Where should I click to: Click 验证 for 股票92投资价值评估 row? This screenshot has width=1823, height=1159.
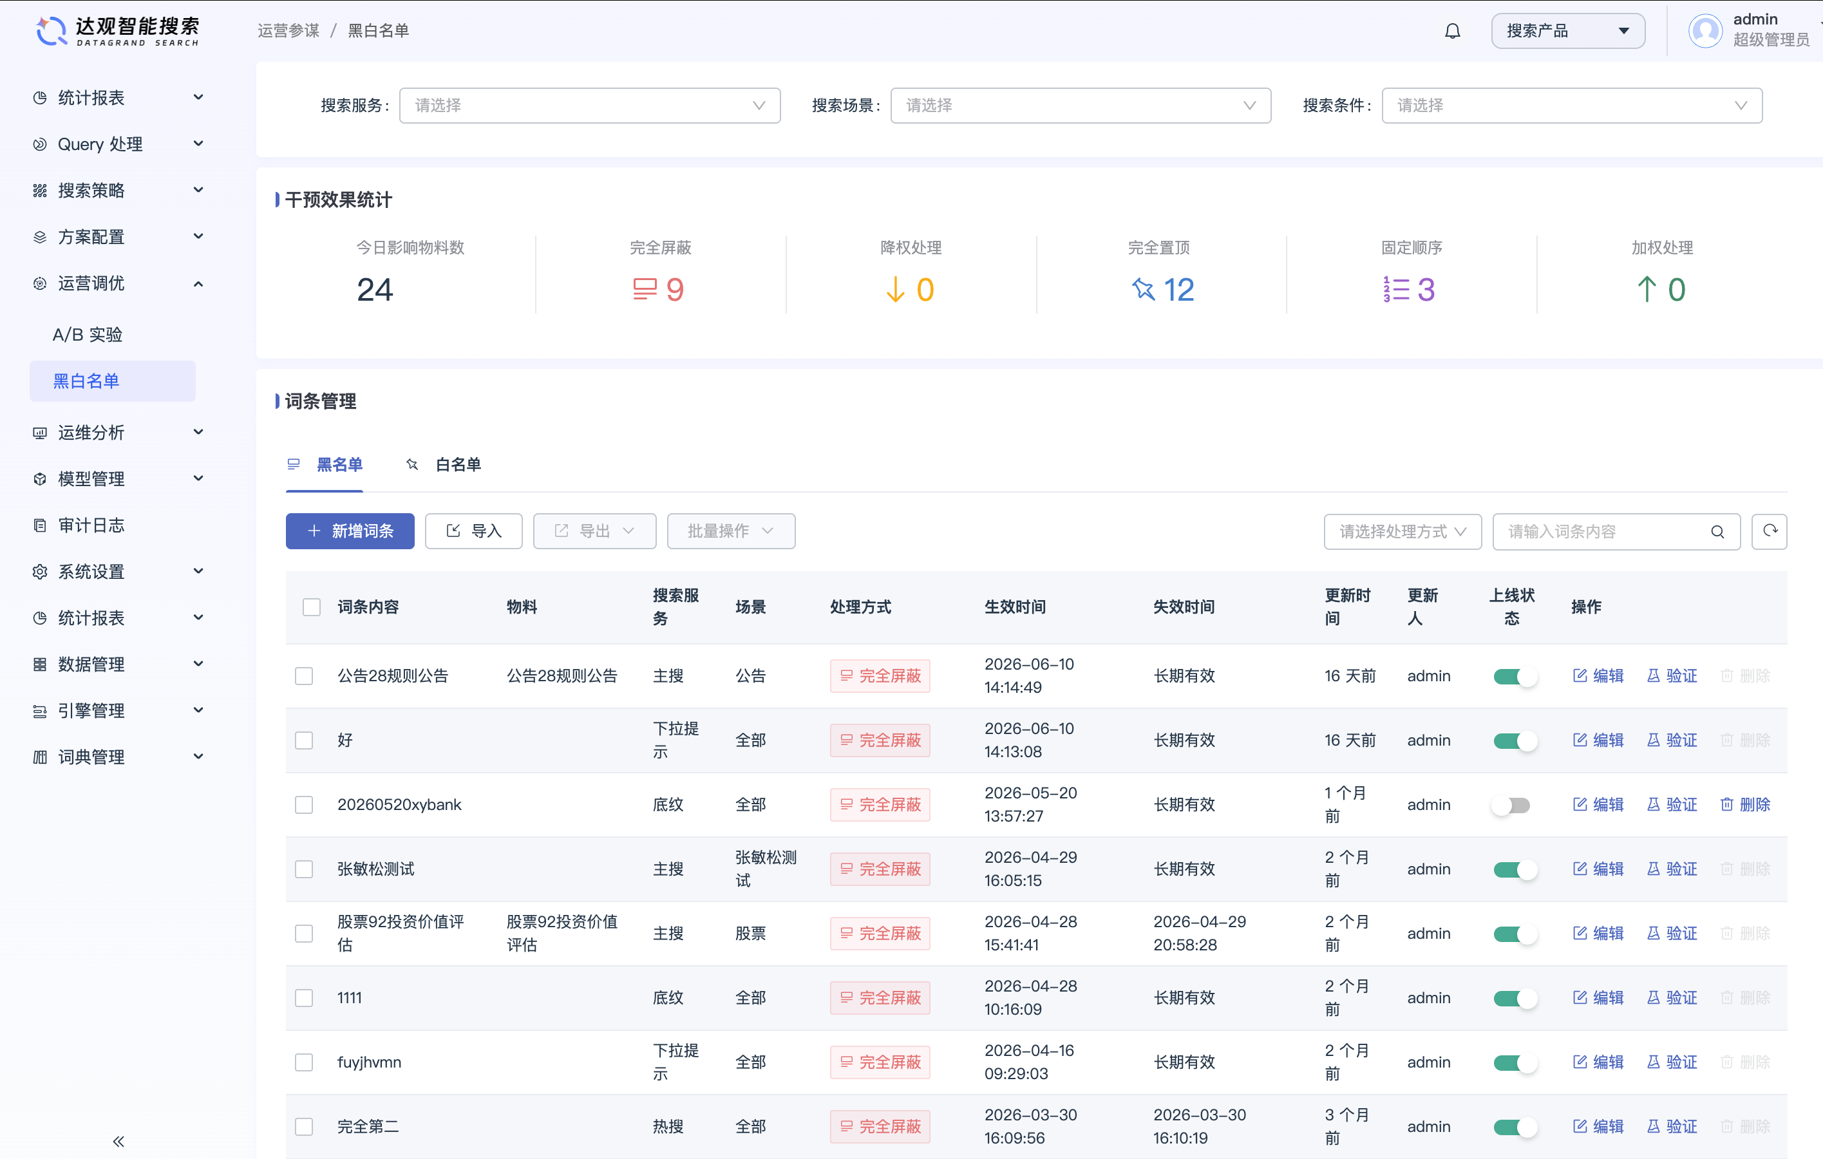click(1672, 932)
